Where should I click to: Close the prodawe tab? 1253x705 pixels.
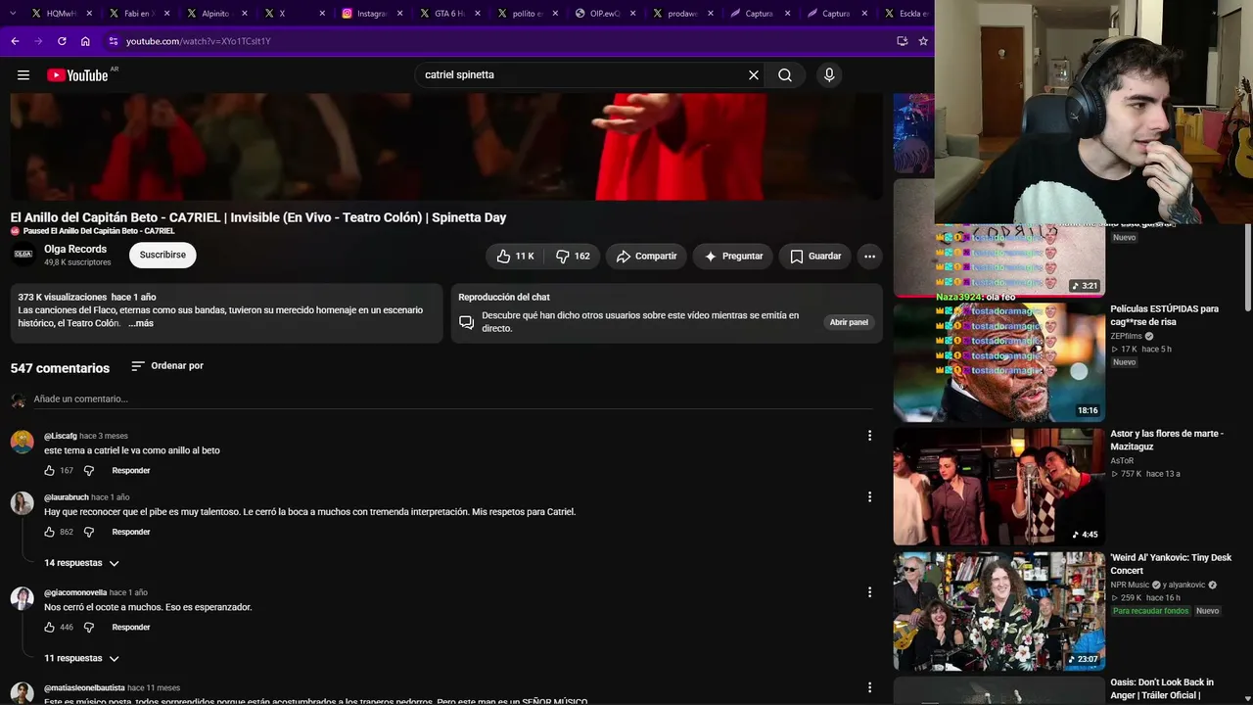711,14
